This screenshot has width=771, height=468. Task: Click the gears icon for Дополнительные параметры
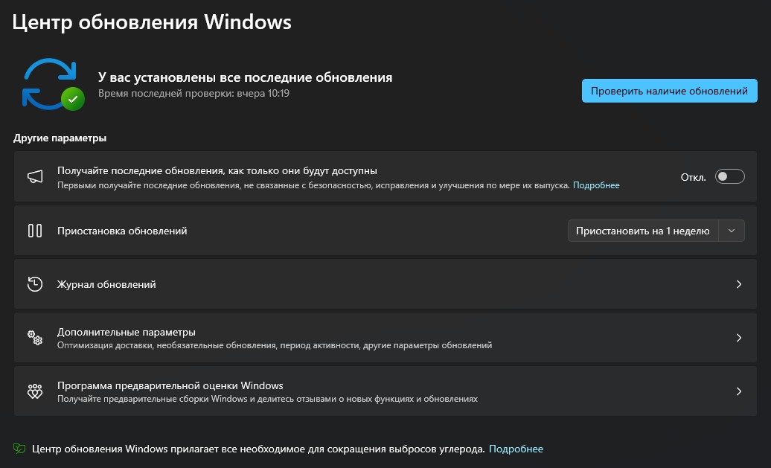click(35, 338)
